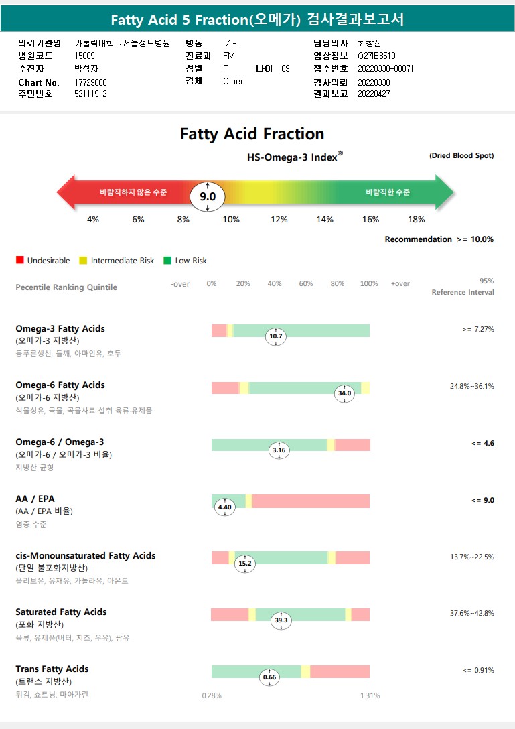Click the Pecentile Ranking Quintile label
The height and width of the screenshot is (729, 515).
click(66, 287)
